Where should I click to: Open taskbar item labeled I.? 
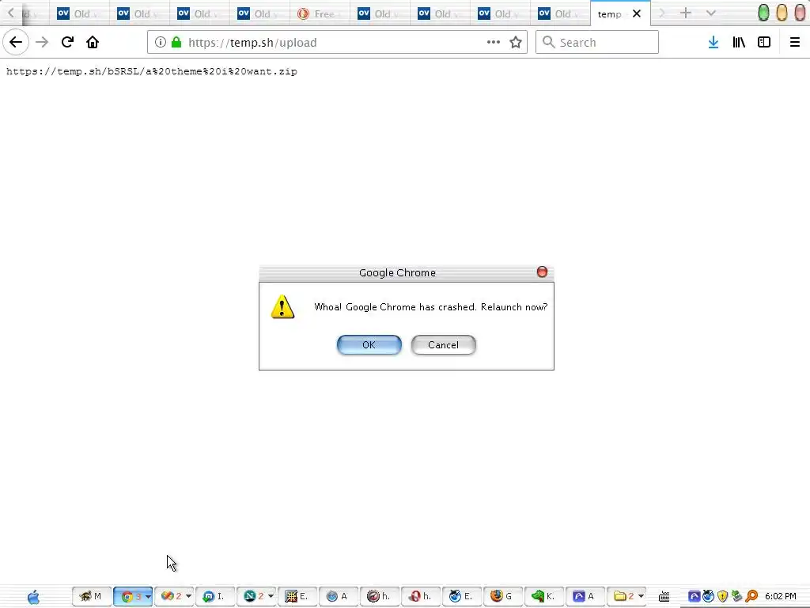(215, 596)
